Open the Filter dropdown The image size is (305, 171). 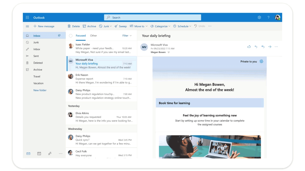tap(127, 36)
